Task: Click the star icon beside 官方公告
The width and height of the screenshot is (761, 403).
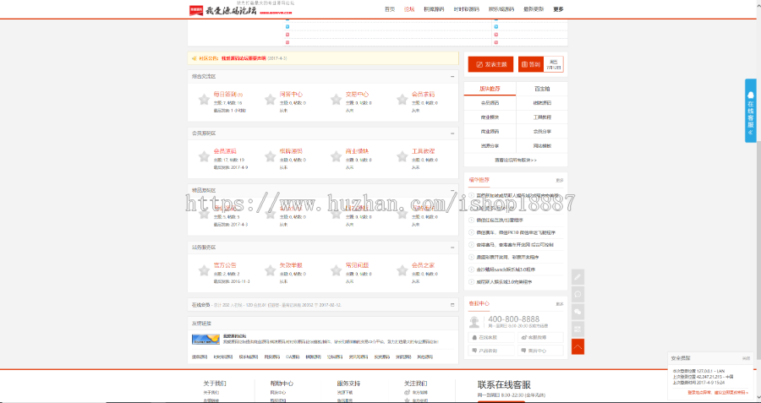Action: coord(204,270)
